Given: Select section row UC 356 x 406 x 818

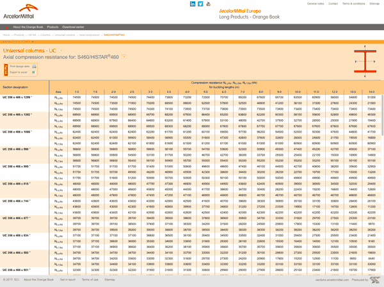Looking at the screenshot, I should tap(17, 184).
